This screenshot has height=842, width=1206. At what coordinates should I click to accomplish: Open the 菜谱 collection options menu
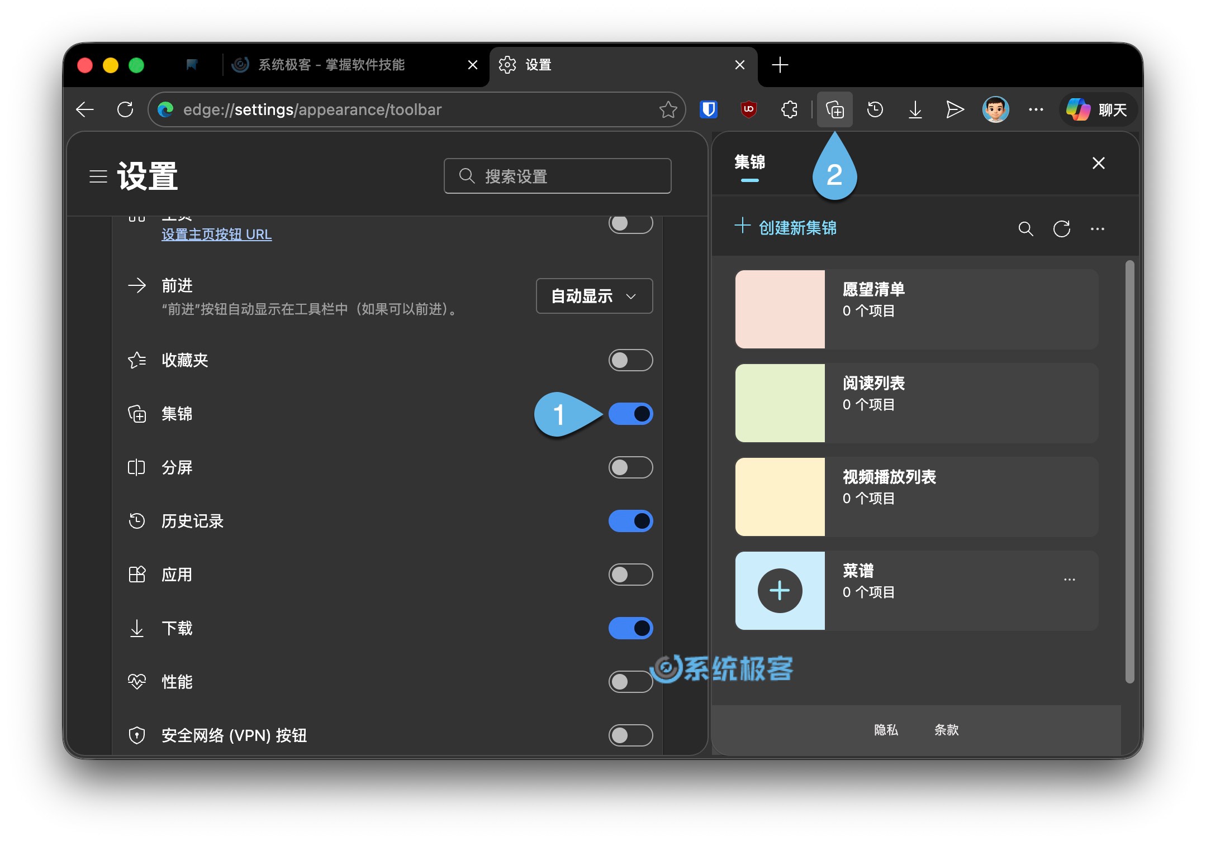(x=1070, y=579)
